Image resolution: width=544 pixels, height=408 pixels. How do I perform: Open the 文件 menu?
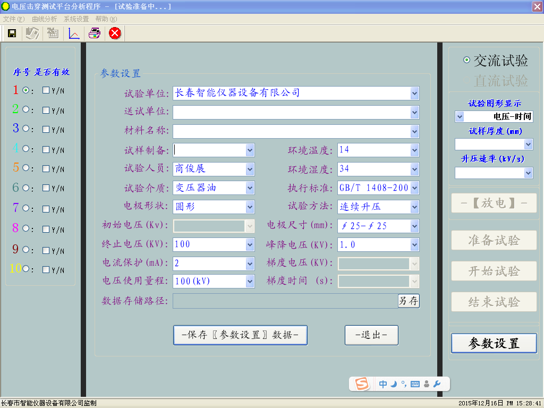pyautogui.click(x=13, y=19)
